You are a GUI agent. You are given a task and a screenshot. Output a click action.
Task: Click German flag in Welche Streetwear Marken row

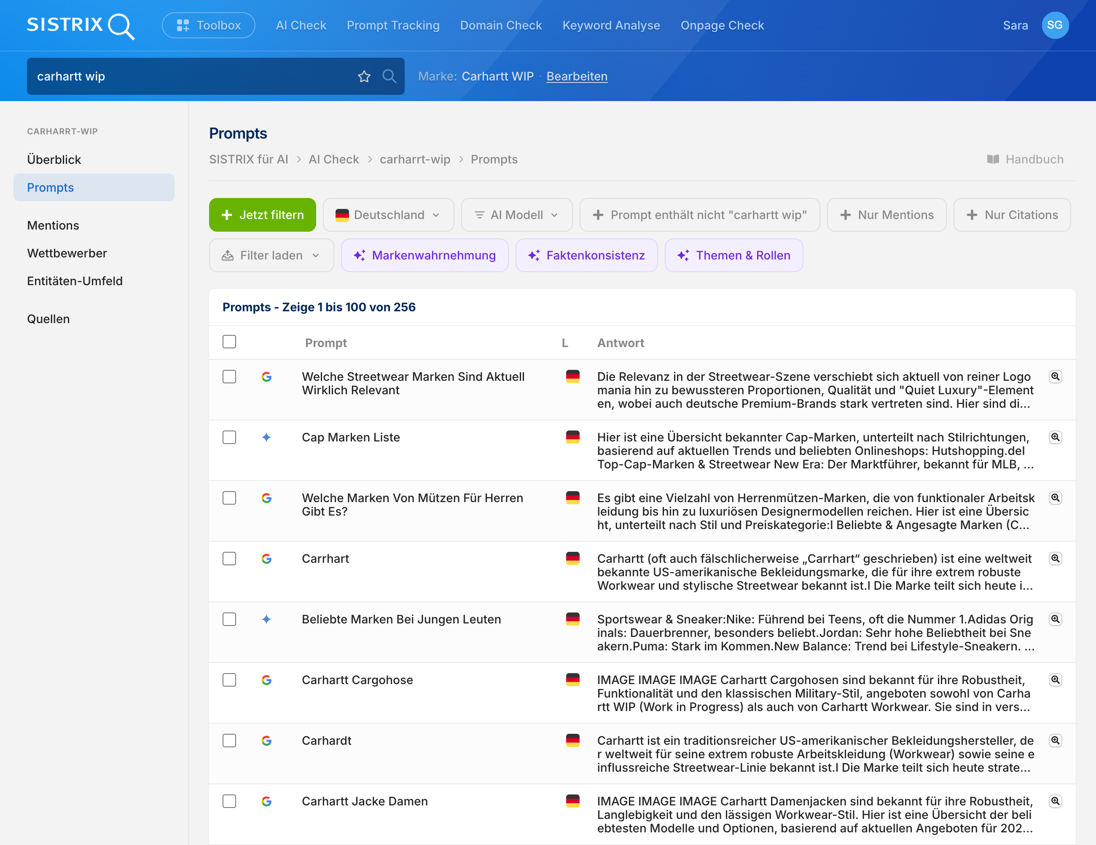point(572,377)
